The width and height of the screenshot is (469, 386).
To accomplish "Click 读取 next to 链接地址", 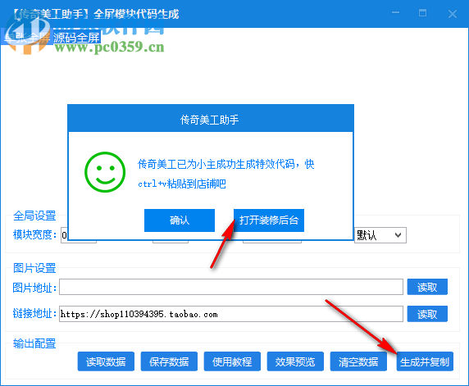I will coord(427,314).
